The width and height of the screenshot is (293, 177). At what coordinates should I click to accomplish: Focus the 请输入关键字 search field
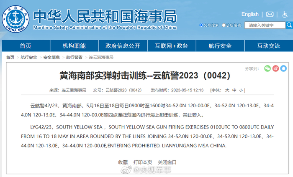[265, 25]
